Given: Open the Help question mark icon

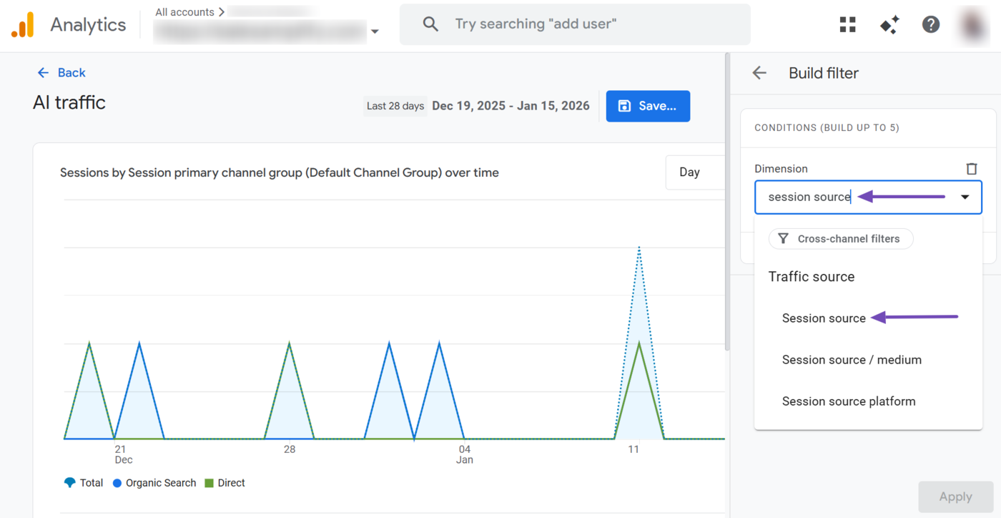Looking at the screenshot, I should point(930,24).
